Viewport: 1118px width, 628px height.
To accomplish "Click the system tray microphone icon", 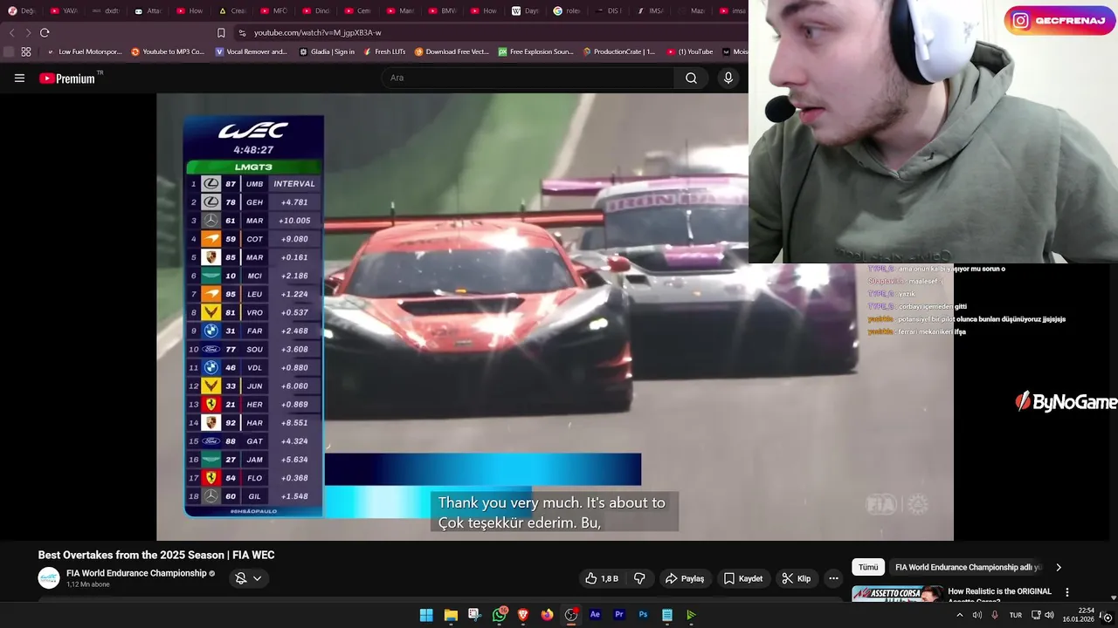I will pyautogui.click(x=994, y=615).
